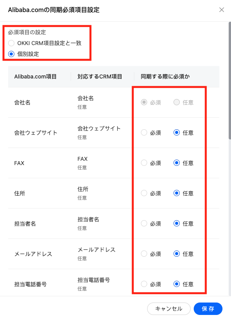Viewport: 231px width, 320px height.
Task: Close the sync settings dialog
Action: click(x=222, y=10)
